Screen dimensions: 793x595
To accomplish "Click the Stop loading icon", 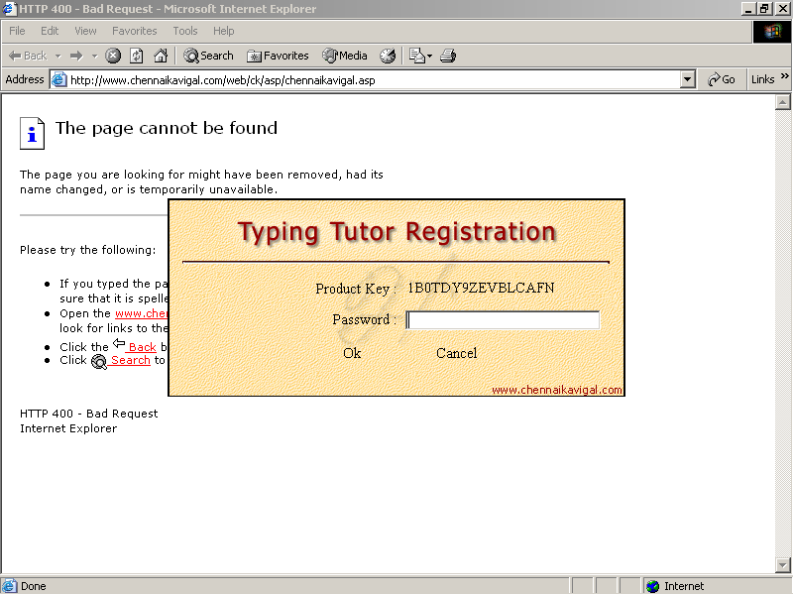I will point(113,56).
